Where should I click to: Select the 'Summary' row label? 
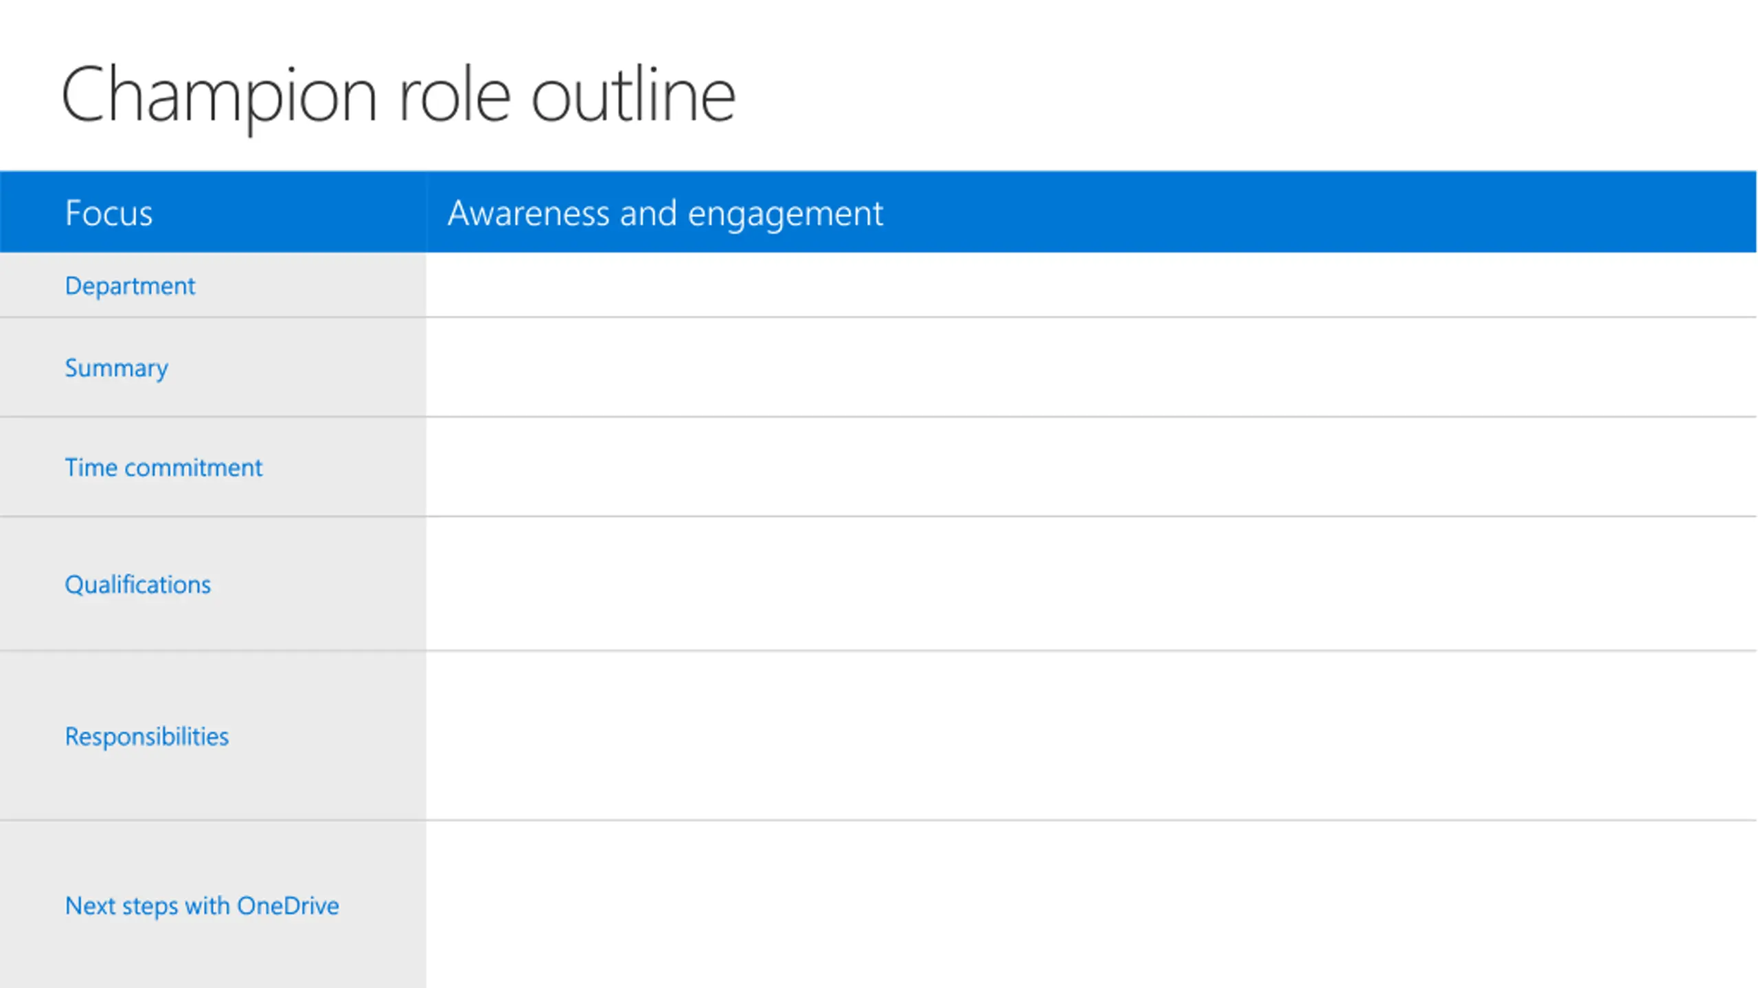click(x=116, y=368)
